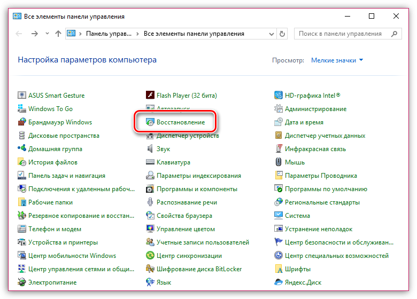Click the Шифрование диска BitLocker icon
This screenshot has height=299, width=417.
click(150, 269)
